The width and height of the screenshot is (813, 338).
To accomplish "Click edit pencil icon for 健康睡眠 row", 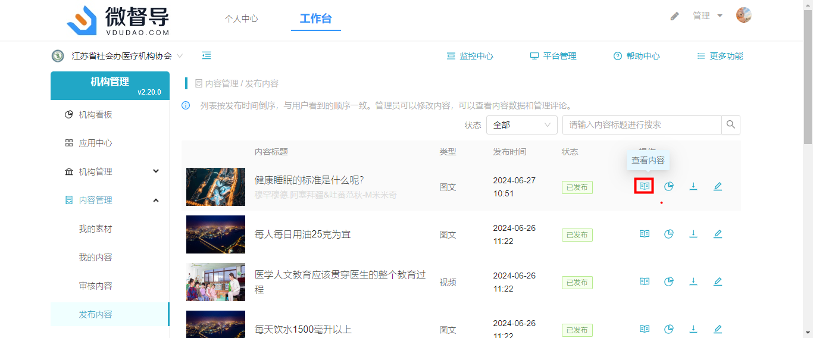I will click(718, 186).
